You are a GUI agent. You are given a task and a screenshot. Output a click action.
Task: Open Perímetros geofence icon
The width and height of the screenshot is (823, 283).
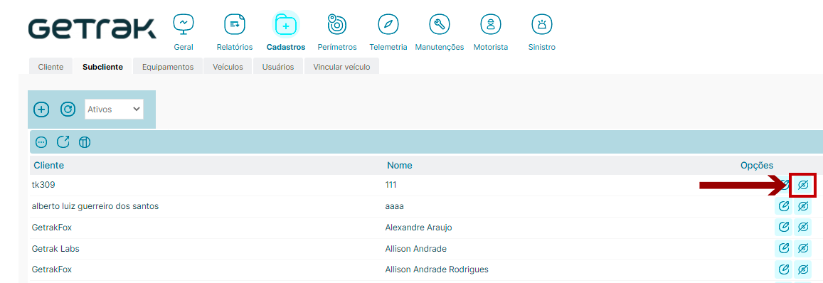(337, 24)
